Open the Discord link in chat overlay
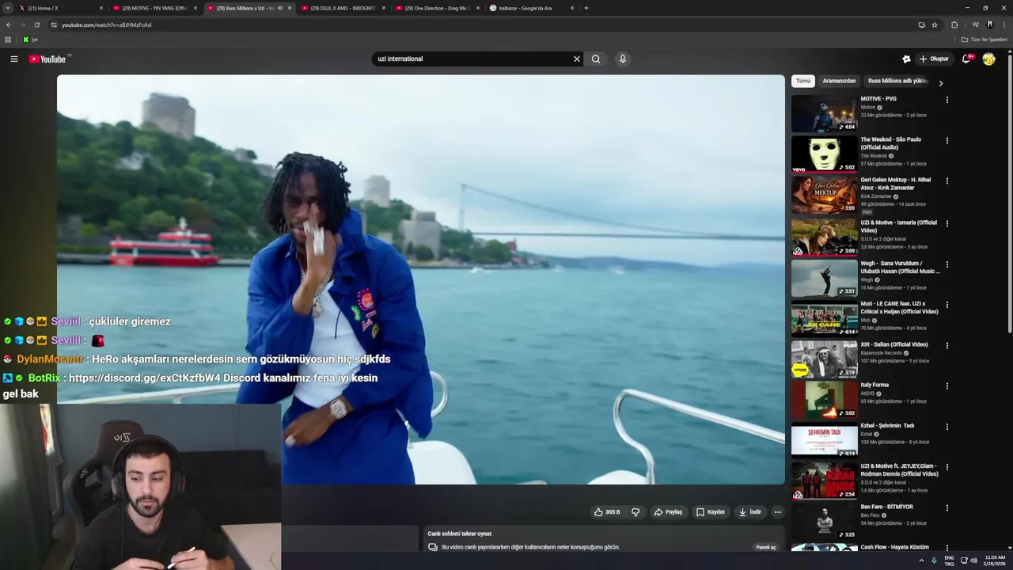Screen dimensions: 1013x570 [144, 378]
